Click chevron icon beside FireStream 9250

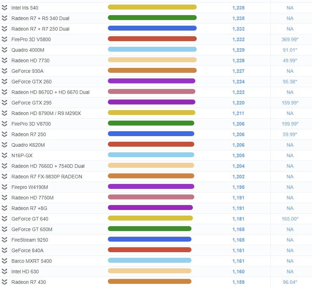click(x=4, y=240)
